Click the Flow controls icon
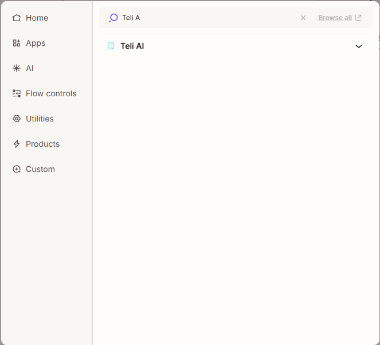380x345 pixels. point(17,93)
